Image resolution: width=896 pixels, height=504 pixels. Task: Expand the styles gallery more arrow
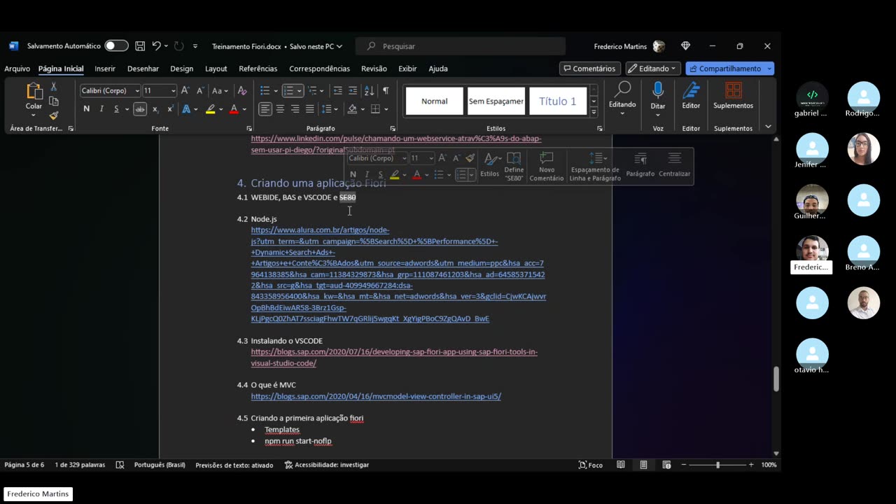[594, 112]
